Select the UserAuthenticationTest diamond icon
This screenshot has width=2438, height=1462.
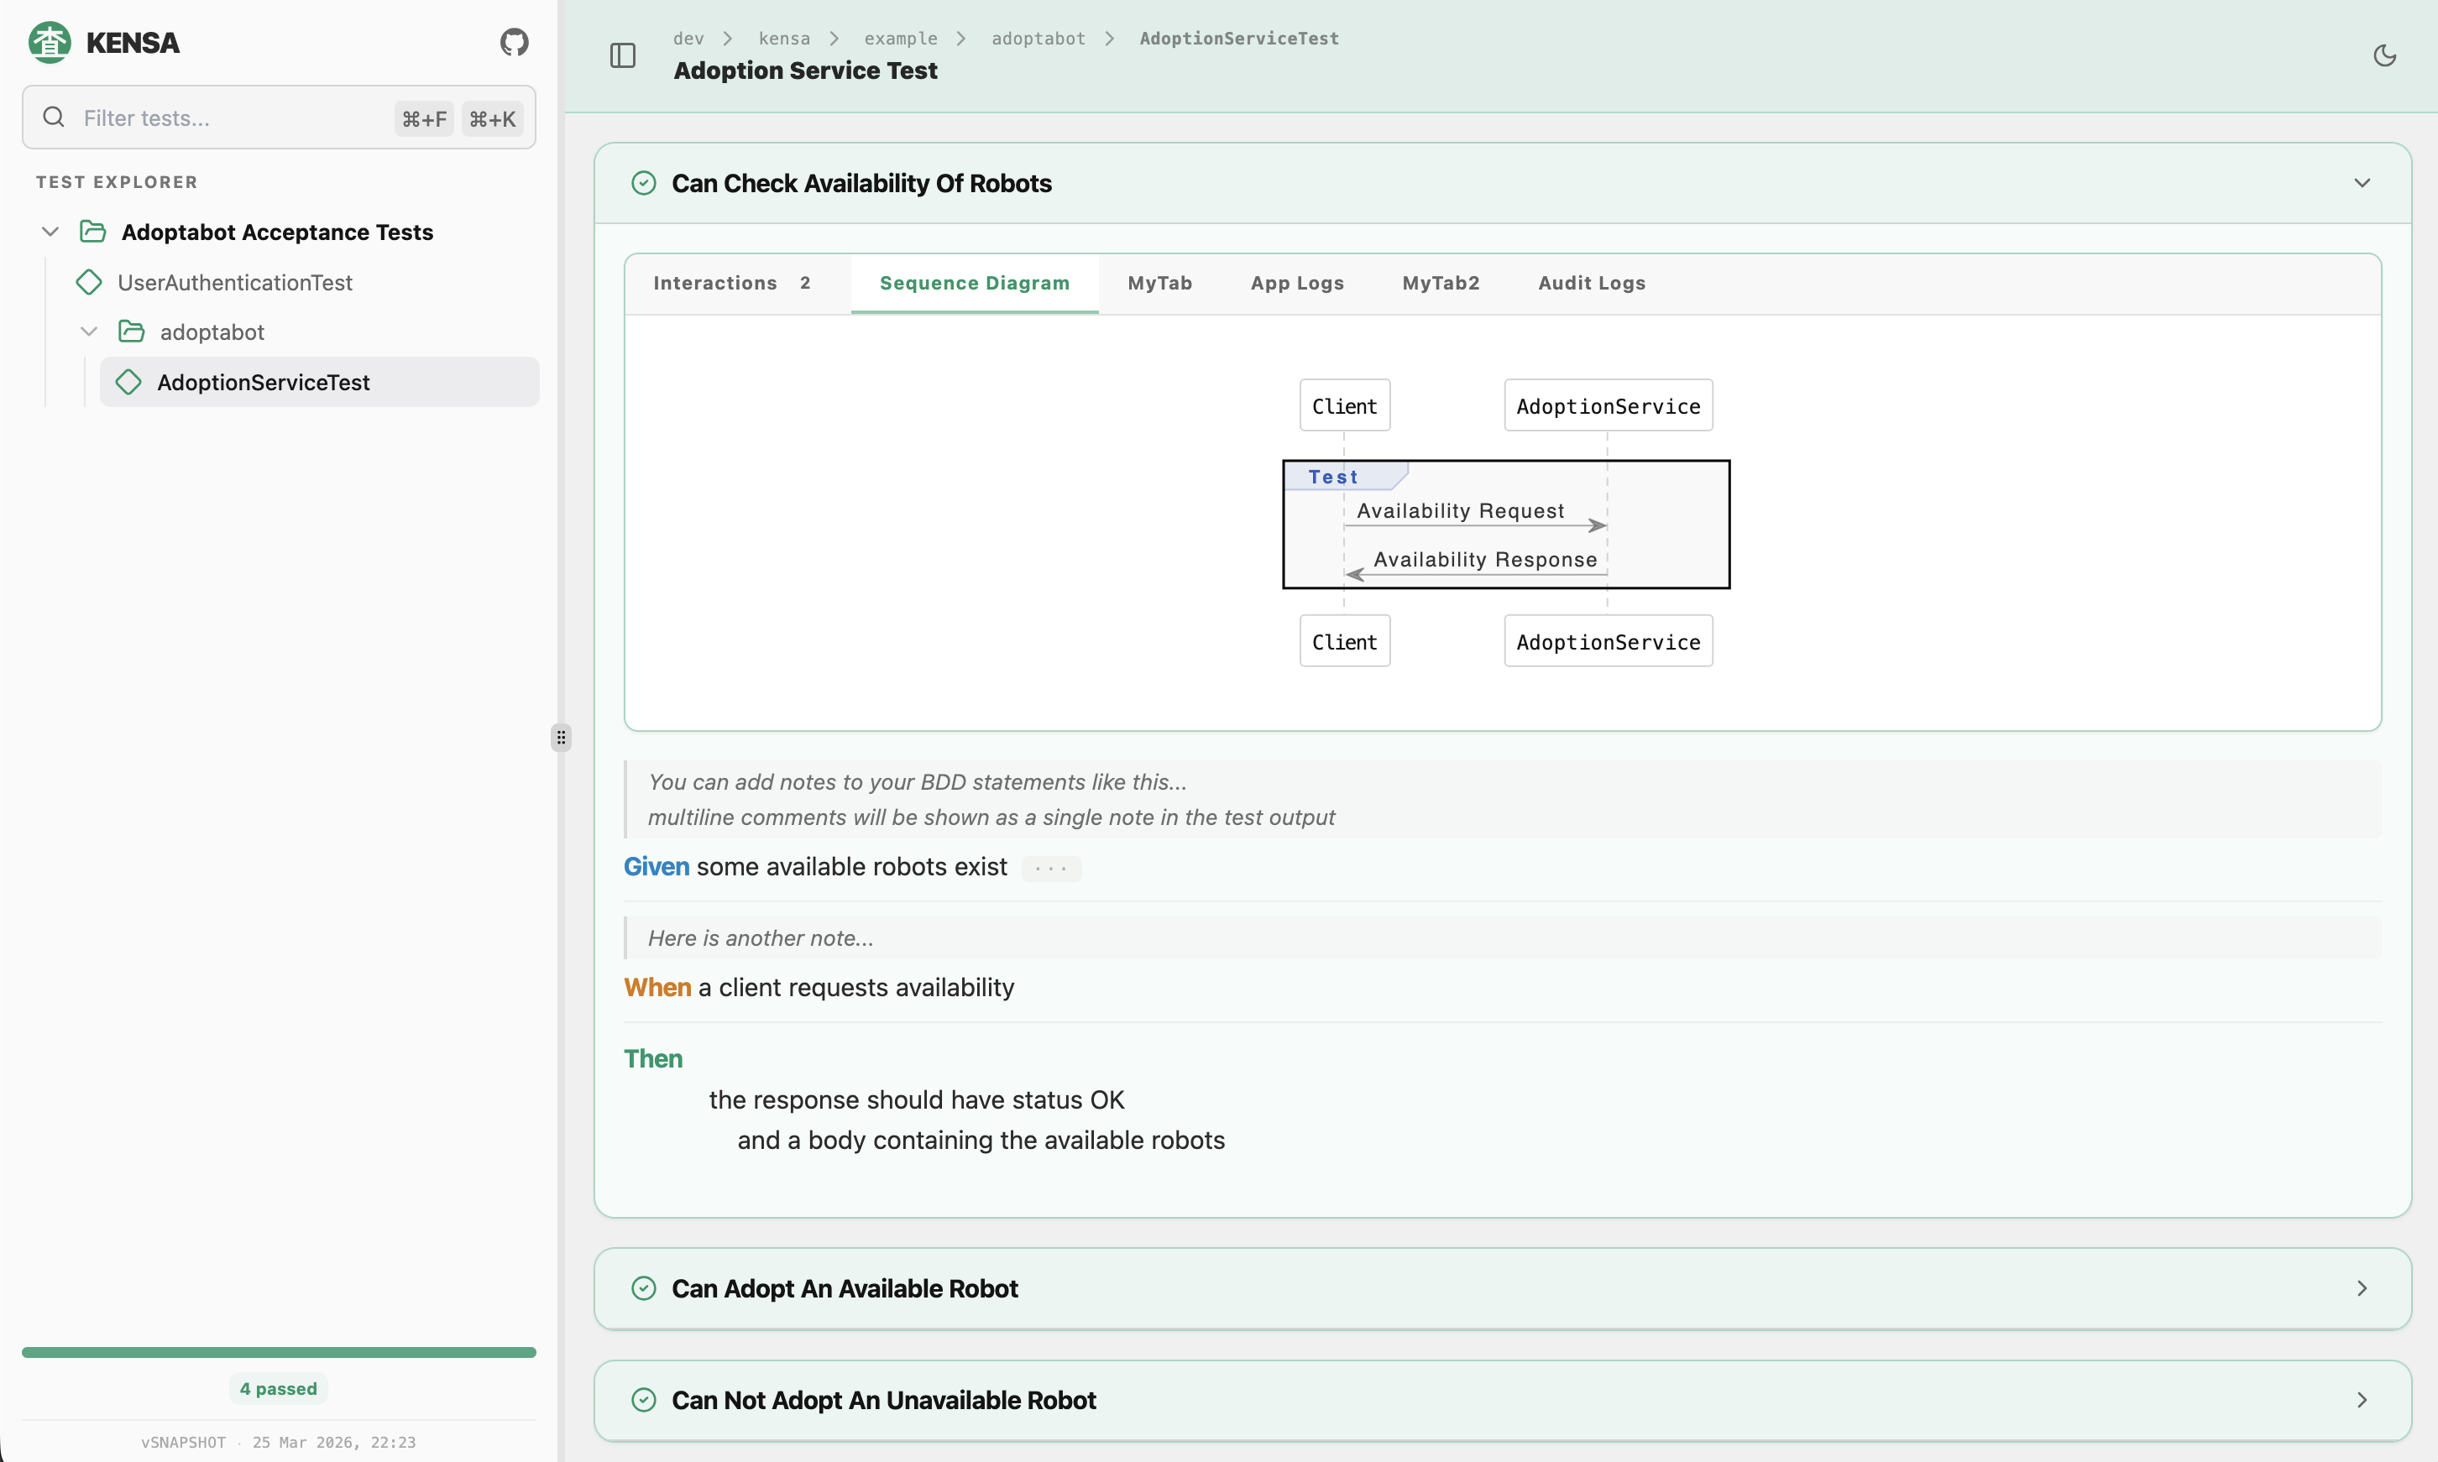coord(89,282)
